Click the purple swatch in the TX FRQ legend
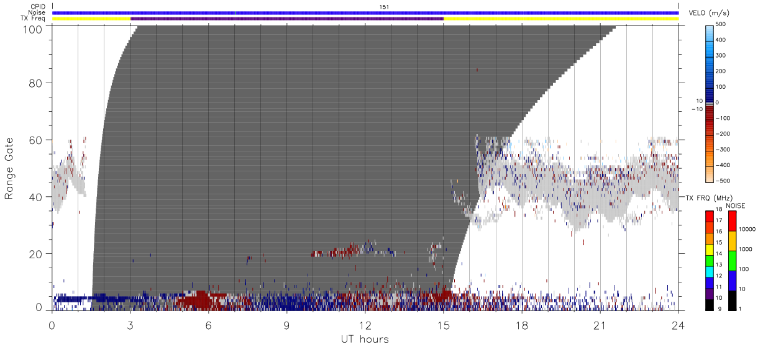Image resolution: width=763 pixels, height=352 pixels. [710, 294]
